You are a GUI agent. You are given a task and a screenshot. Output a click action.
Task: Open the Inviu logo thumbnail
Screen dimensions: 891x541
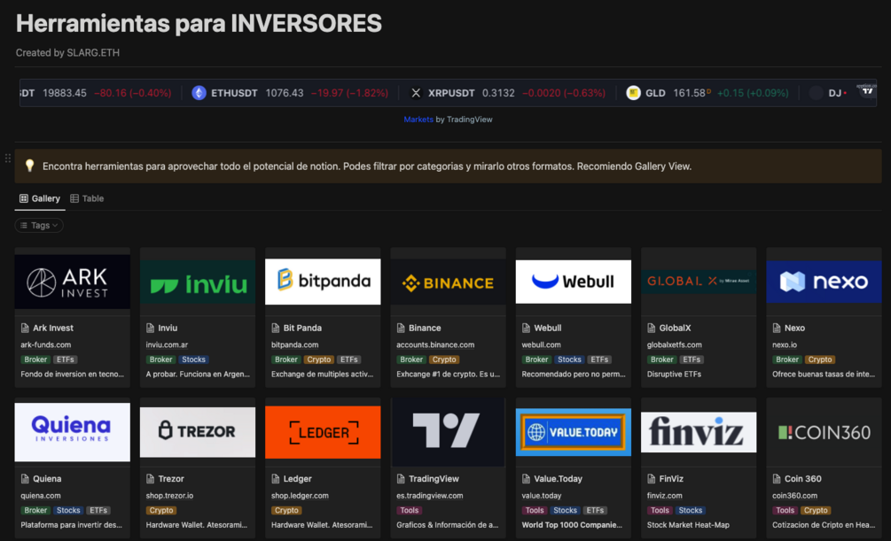click(x=198, y=282)
